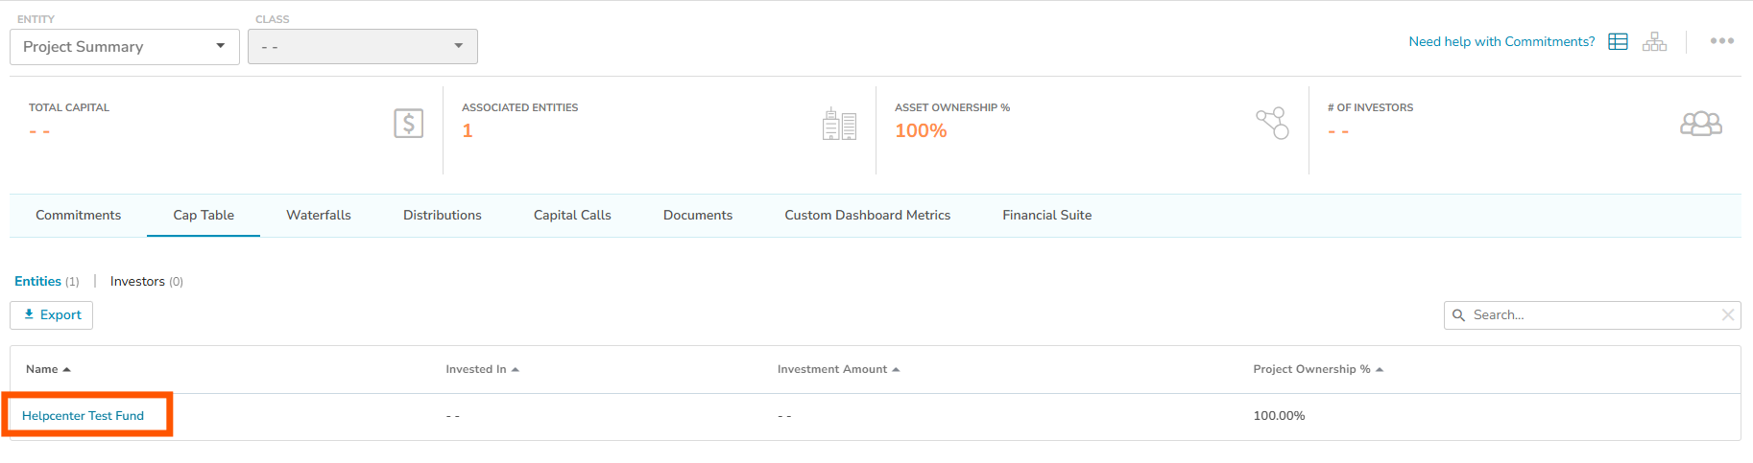Open the Entity Project Summary dropdown
The width and height of the screenshot is (1753, 463).
(124, 47)
